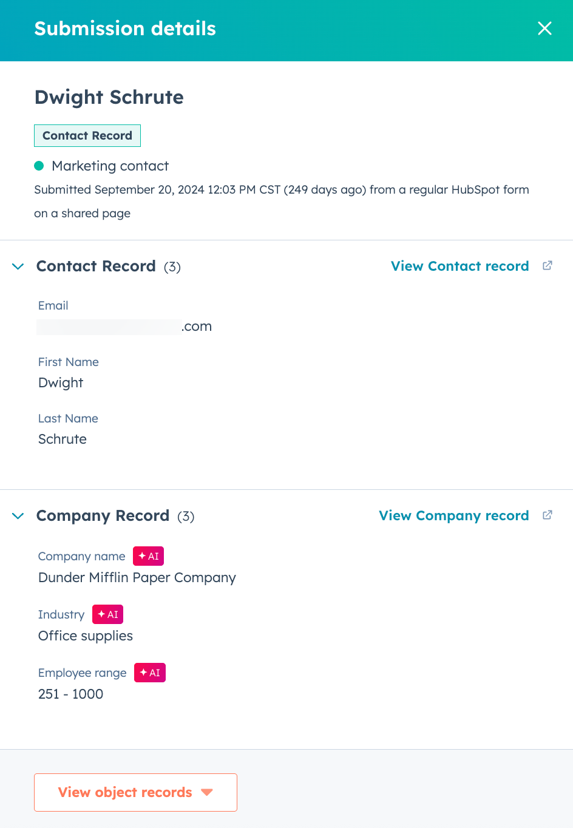This screenshot has width=573, height=828.
Task: Click the 251 - 1000 employee range value
Action: click(70, 694)
